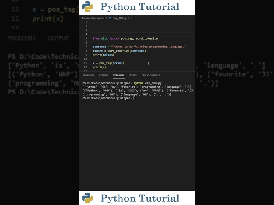
Task: Click the Python logo in top banner
Action: [x=87, y=7]
